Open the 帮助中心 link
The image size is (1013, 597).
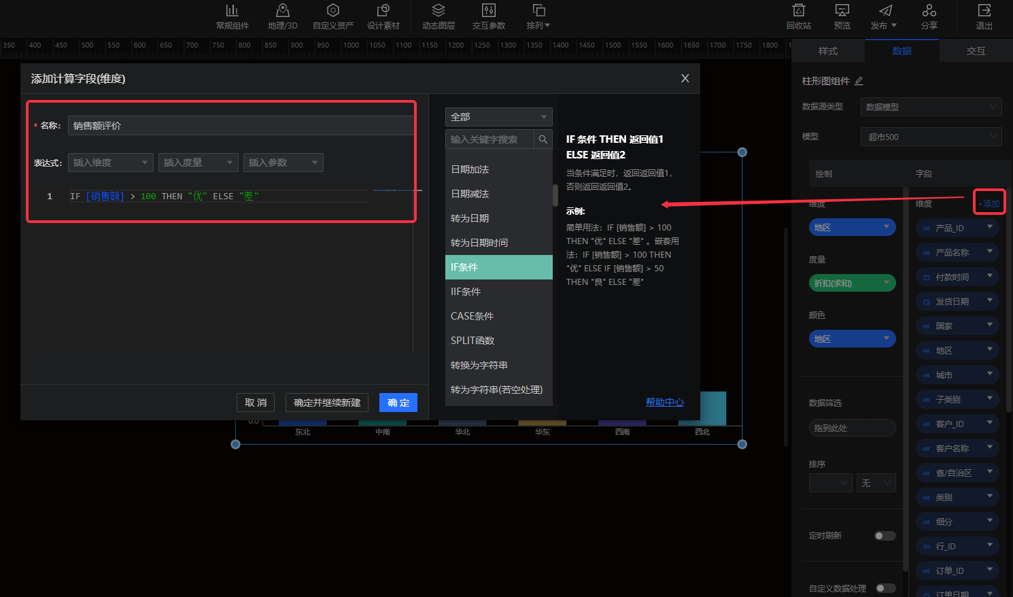[664, 402]
